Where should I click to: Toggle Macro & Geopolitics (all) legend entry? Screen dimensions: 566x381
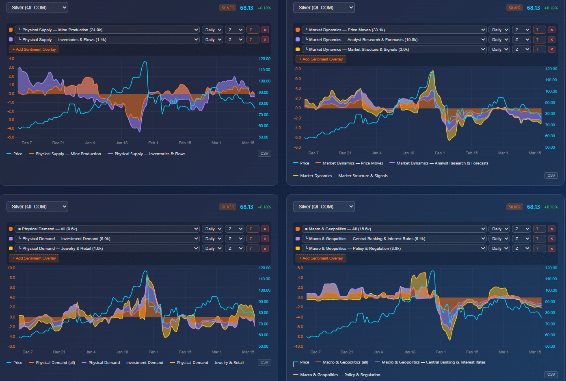tap(342, 362)
